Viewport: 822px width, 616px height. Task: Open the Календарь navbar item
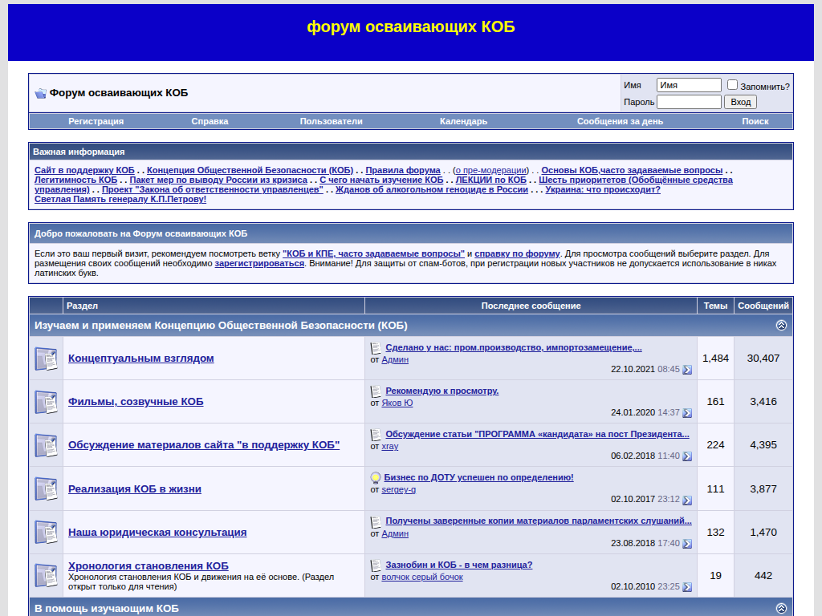point(463,121)
